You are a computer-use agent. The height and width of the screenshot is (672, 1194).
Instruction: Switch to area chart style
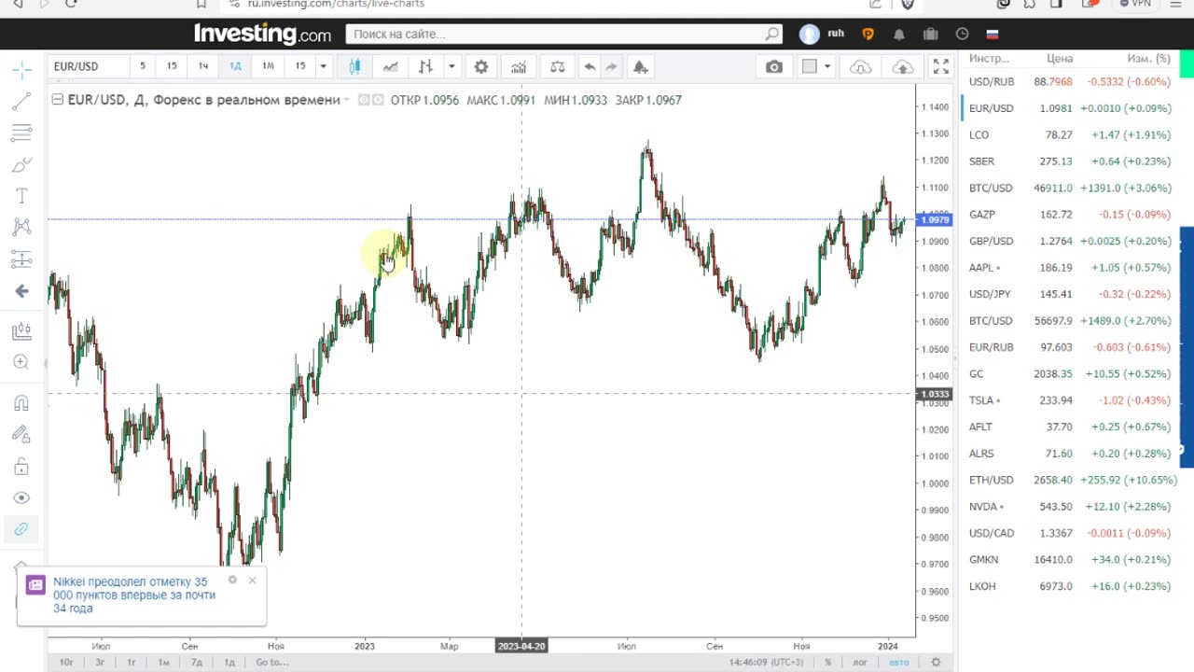(390, 66)
